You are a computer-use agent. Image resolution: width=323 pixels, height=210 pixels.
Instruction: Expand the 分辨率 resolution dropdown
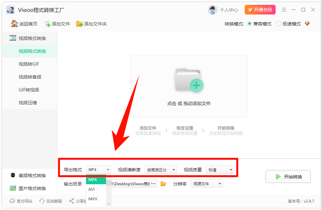click(207, 184)
